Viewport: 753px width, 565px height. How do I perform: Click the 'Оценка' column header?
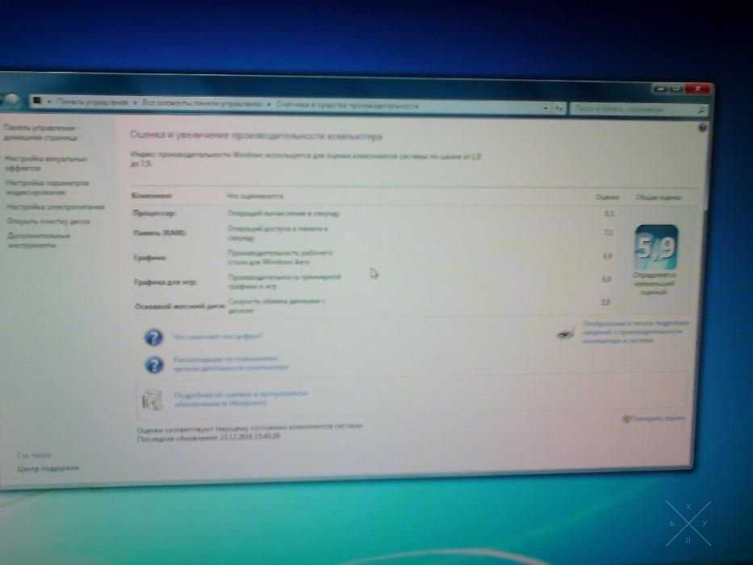pyautogui.click(x=607, y=198)
